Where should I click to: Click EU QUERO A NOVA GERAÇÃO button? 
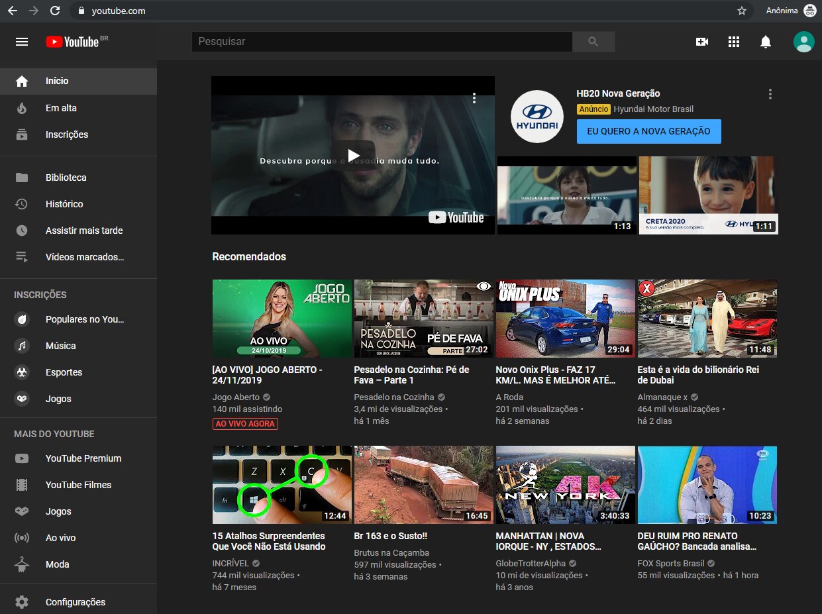648,131
